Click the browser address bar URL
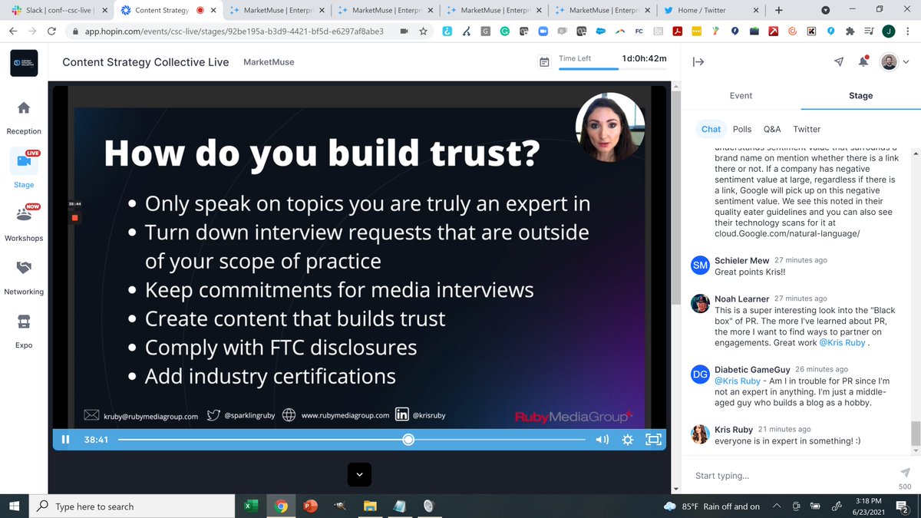921x518 pixels. pyautogui.click(x=233, y=32)
